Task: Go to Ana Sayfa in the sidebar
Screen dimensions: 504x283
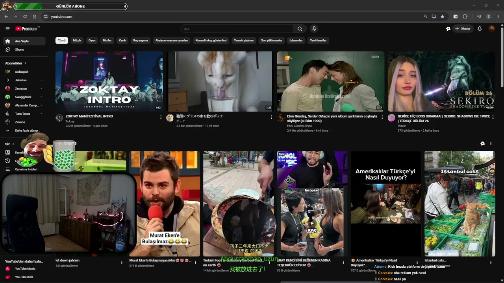Action: [24, 41]
